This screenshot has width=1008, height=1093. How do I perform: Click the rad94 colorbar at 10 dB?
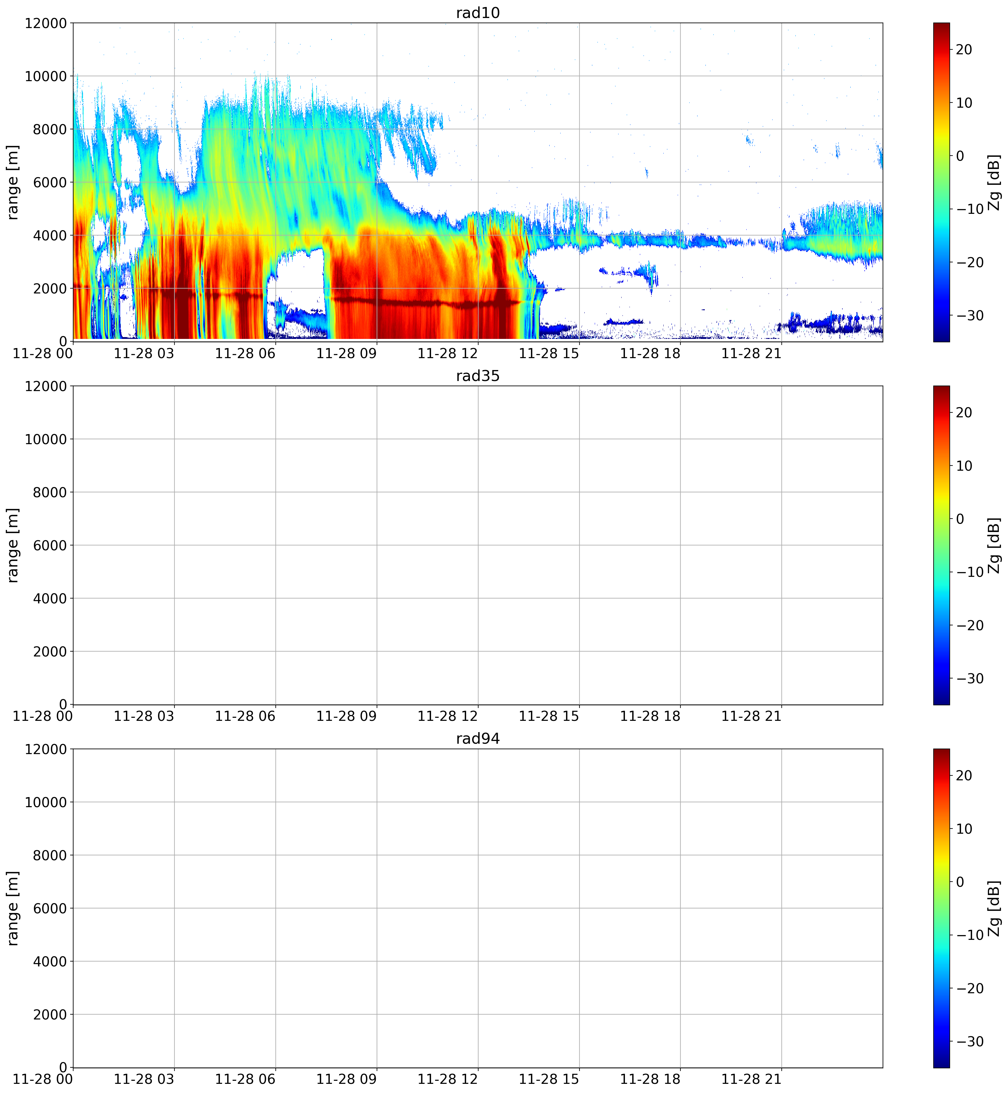941,828
